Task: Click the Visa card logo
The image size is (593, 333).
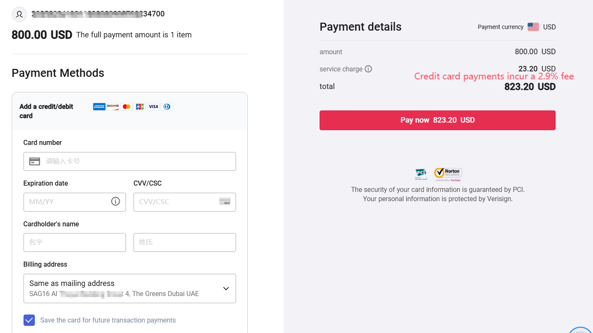Action: coord(153,107)
